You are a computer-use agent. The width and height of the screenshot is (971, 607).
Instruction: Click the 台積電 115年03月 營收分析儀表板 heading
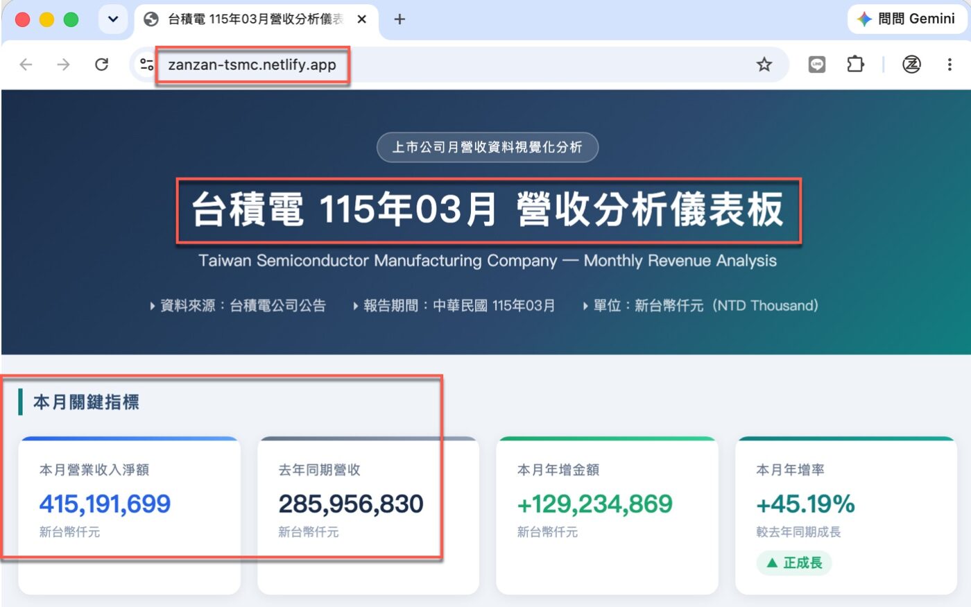tap(488, 210)
